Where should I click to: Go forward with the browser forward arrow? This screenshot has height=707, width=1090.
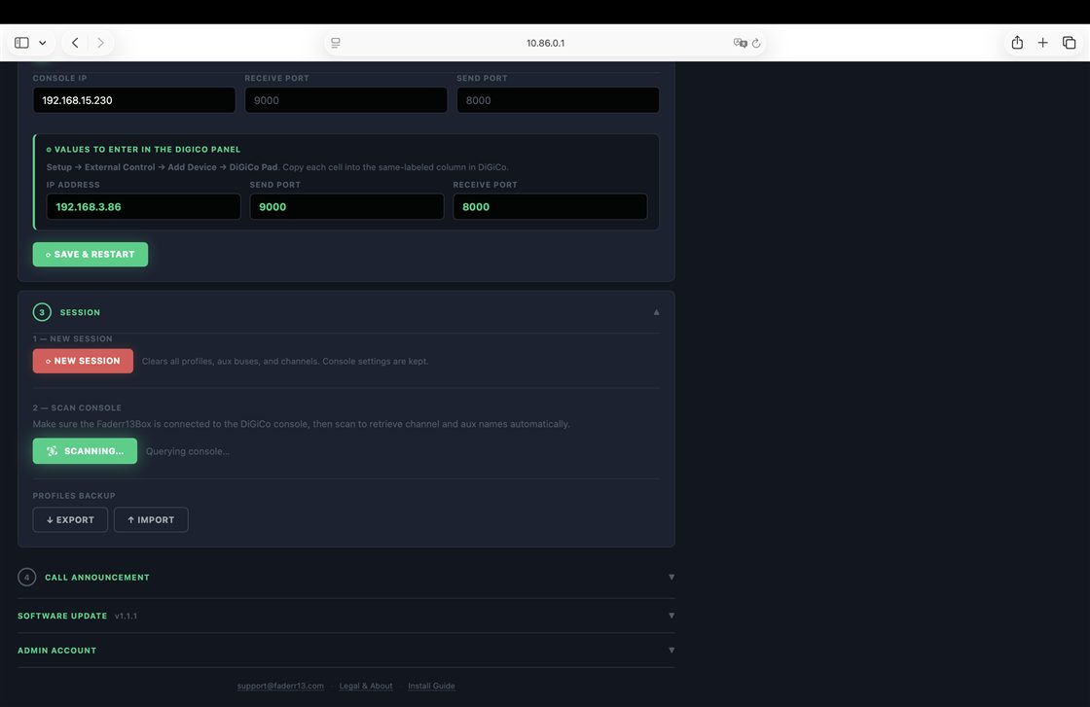(101, 43)
